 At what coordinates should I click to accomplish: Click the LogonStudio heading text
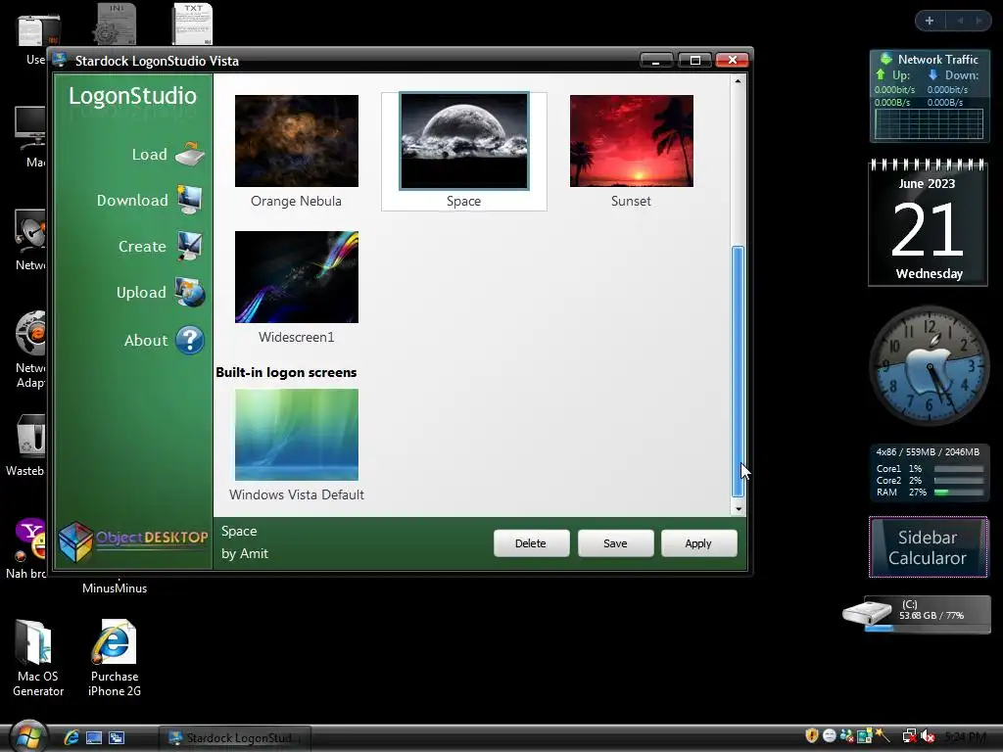[132, 96]
